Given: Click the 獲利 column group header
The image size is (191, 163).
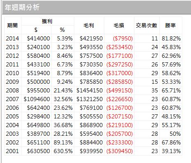Looking at the screenshot, I should click(x=47, y=21).
